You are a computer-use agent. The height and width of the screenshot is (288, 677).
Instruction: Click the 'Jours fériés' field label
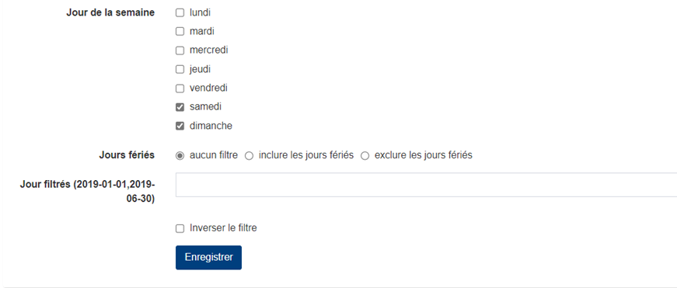coord(127,155)
